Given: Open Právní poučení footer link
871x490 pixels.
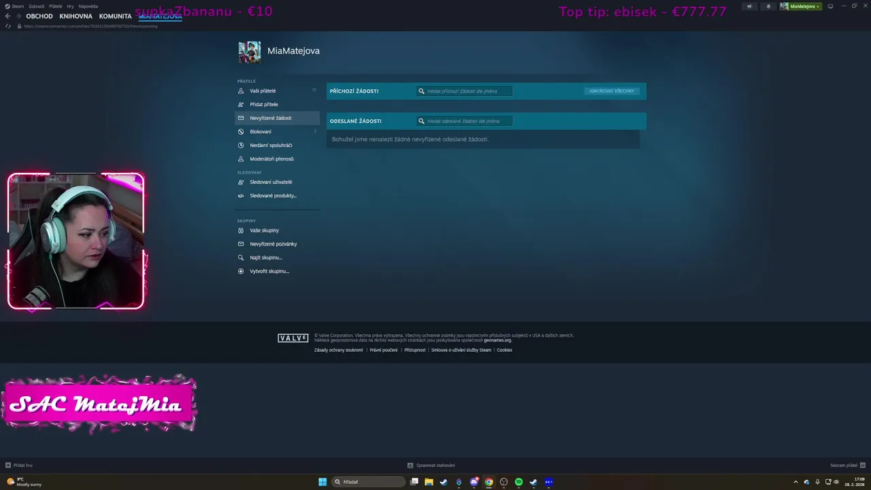Looking at the screenshot, I should (384, 350).
